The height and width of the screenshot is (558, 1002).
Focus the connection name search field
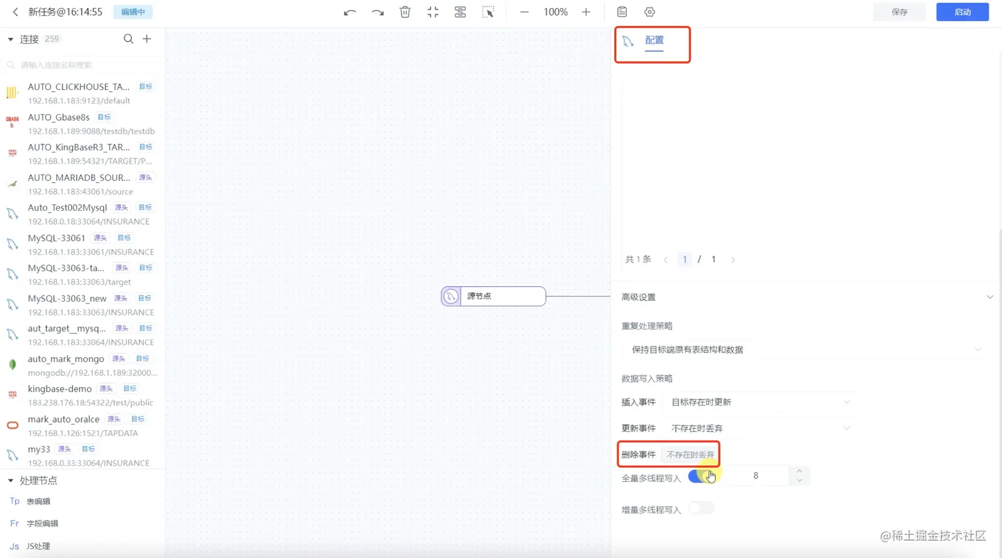pyautogui.click(x=83, y=65)
